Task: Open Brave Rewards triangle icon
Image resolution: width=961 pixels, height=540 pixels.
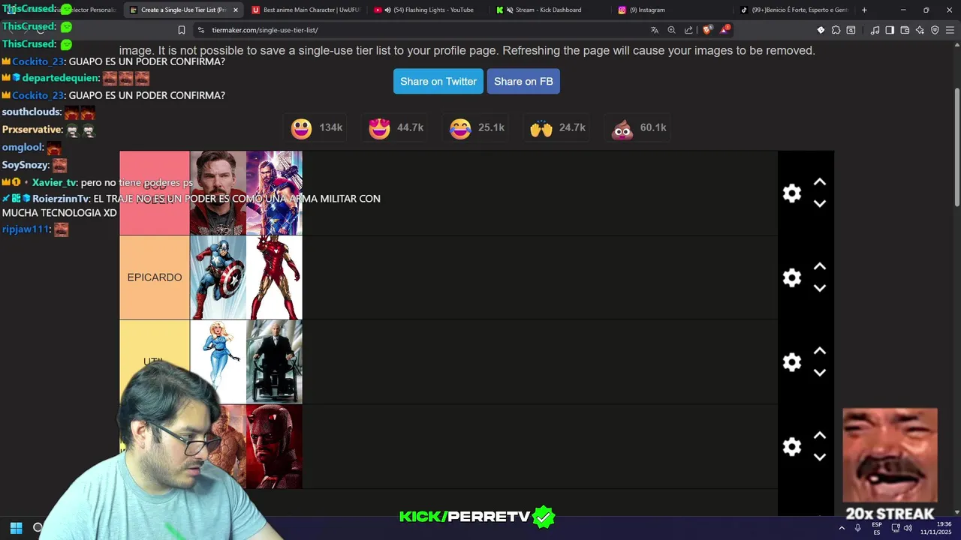Action: tap(725, 30)
